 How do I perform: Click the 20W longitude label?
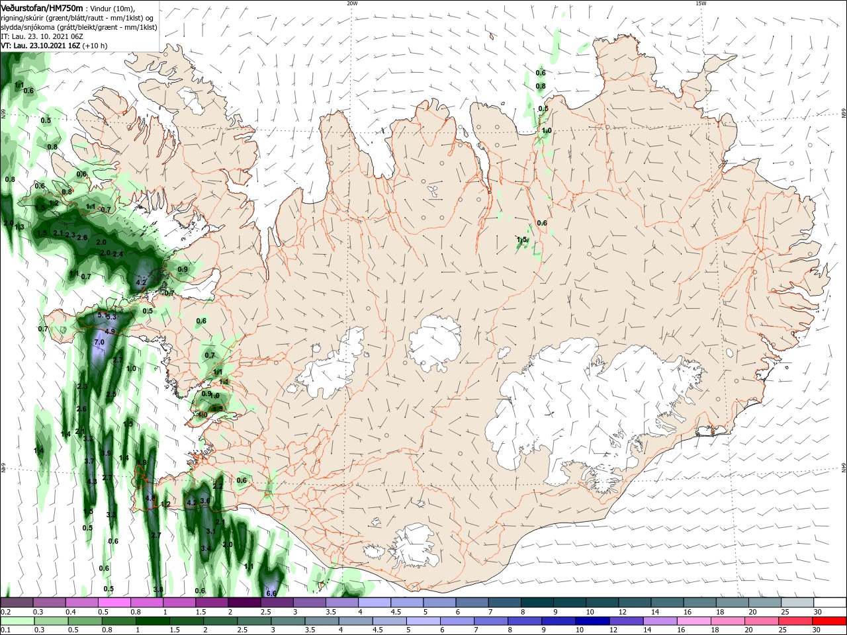click(x=352, y=3)
